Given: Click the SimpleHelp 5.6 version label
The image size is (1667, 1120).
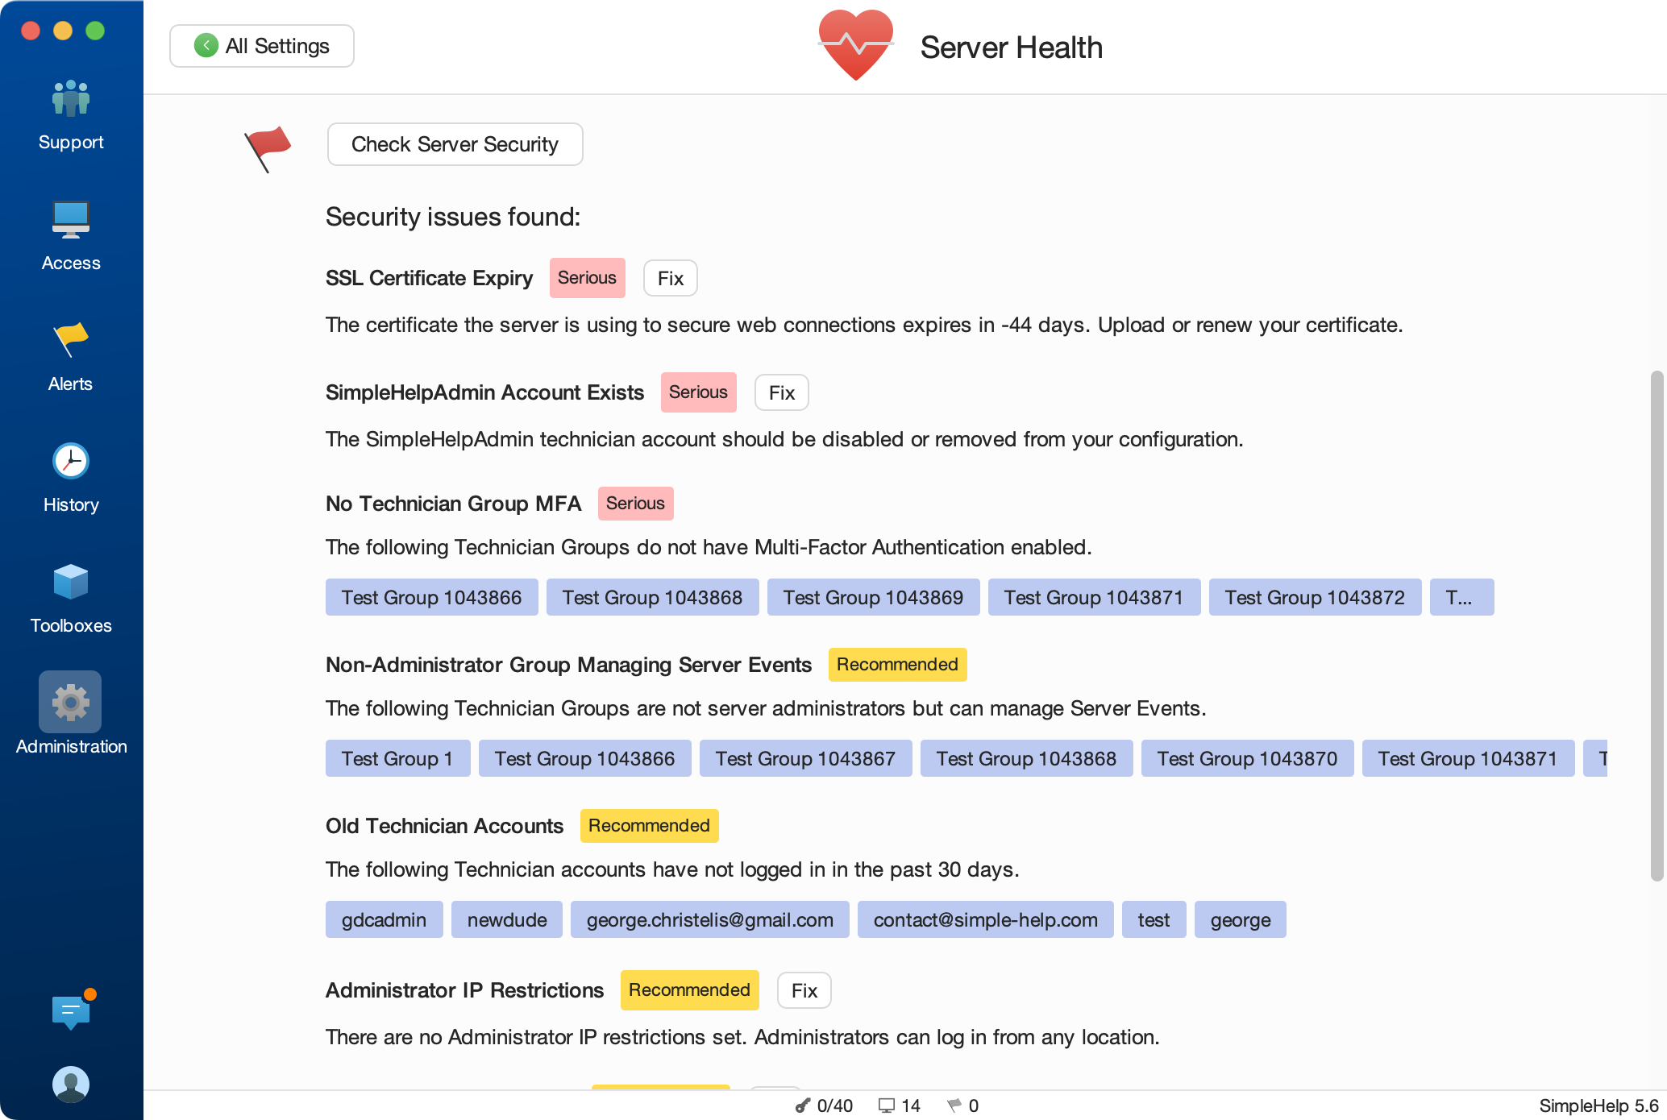Looking at the screenshot, I should pyautogui.click(x=1598, y=1105).
